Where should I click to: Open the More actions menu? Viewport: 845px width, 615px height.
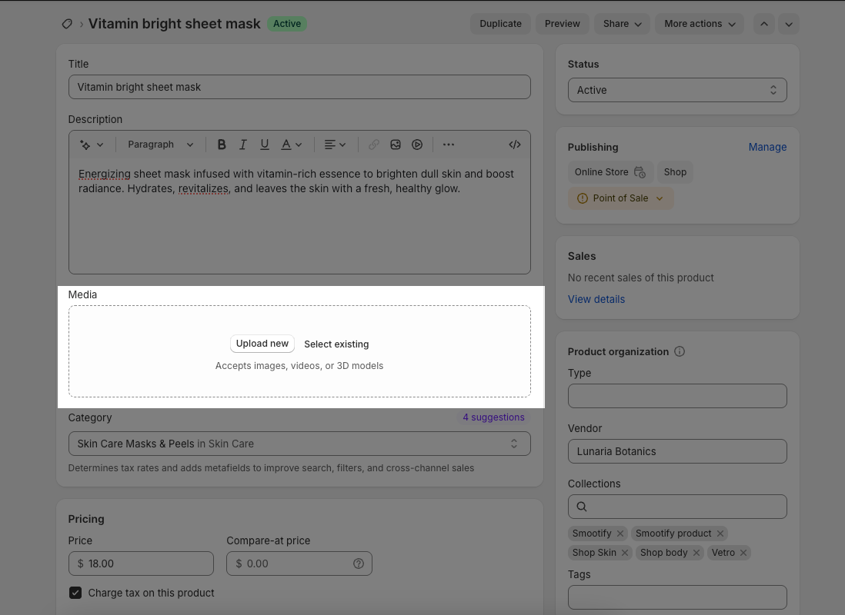(x=700, y=24)
